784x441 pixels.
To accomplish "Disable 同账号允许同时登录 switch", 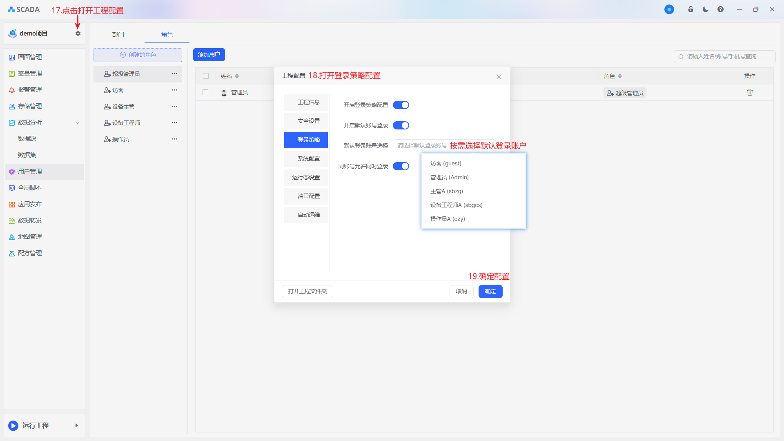I will [401, 166].
